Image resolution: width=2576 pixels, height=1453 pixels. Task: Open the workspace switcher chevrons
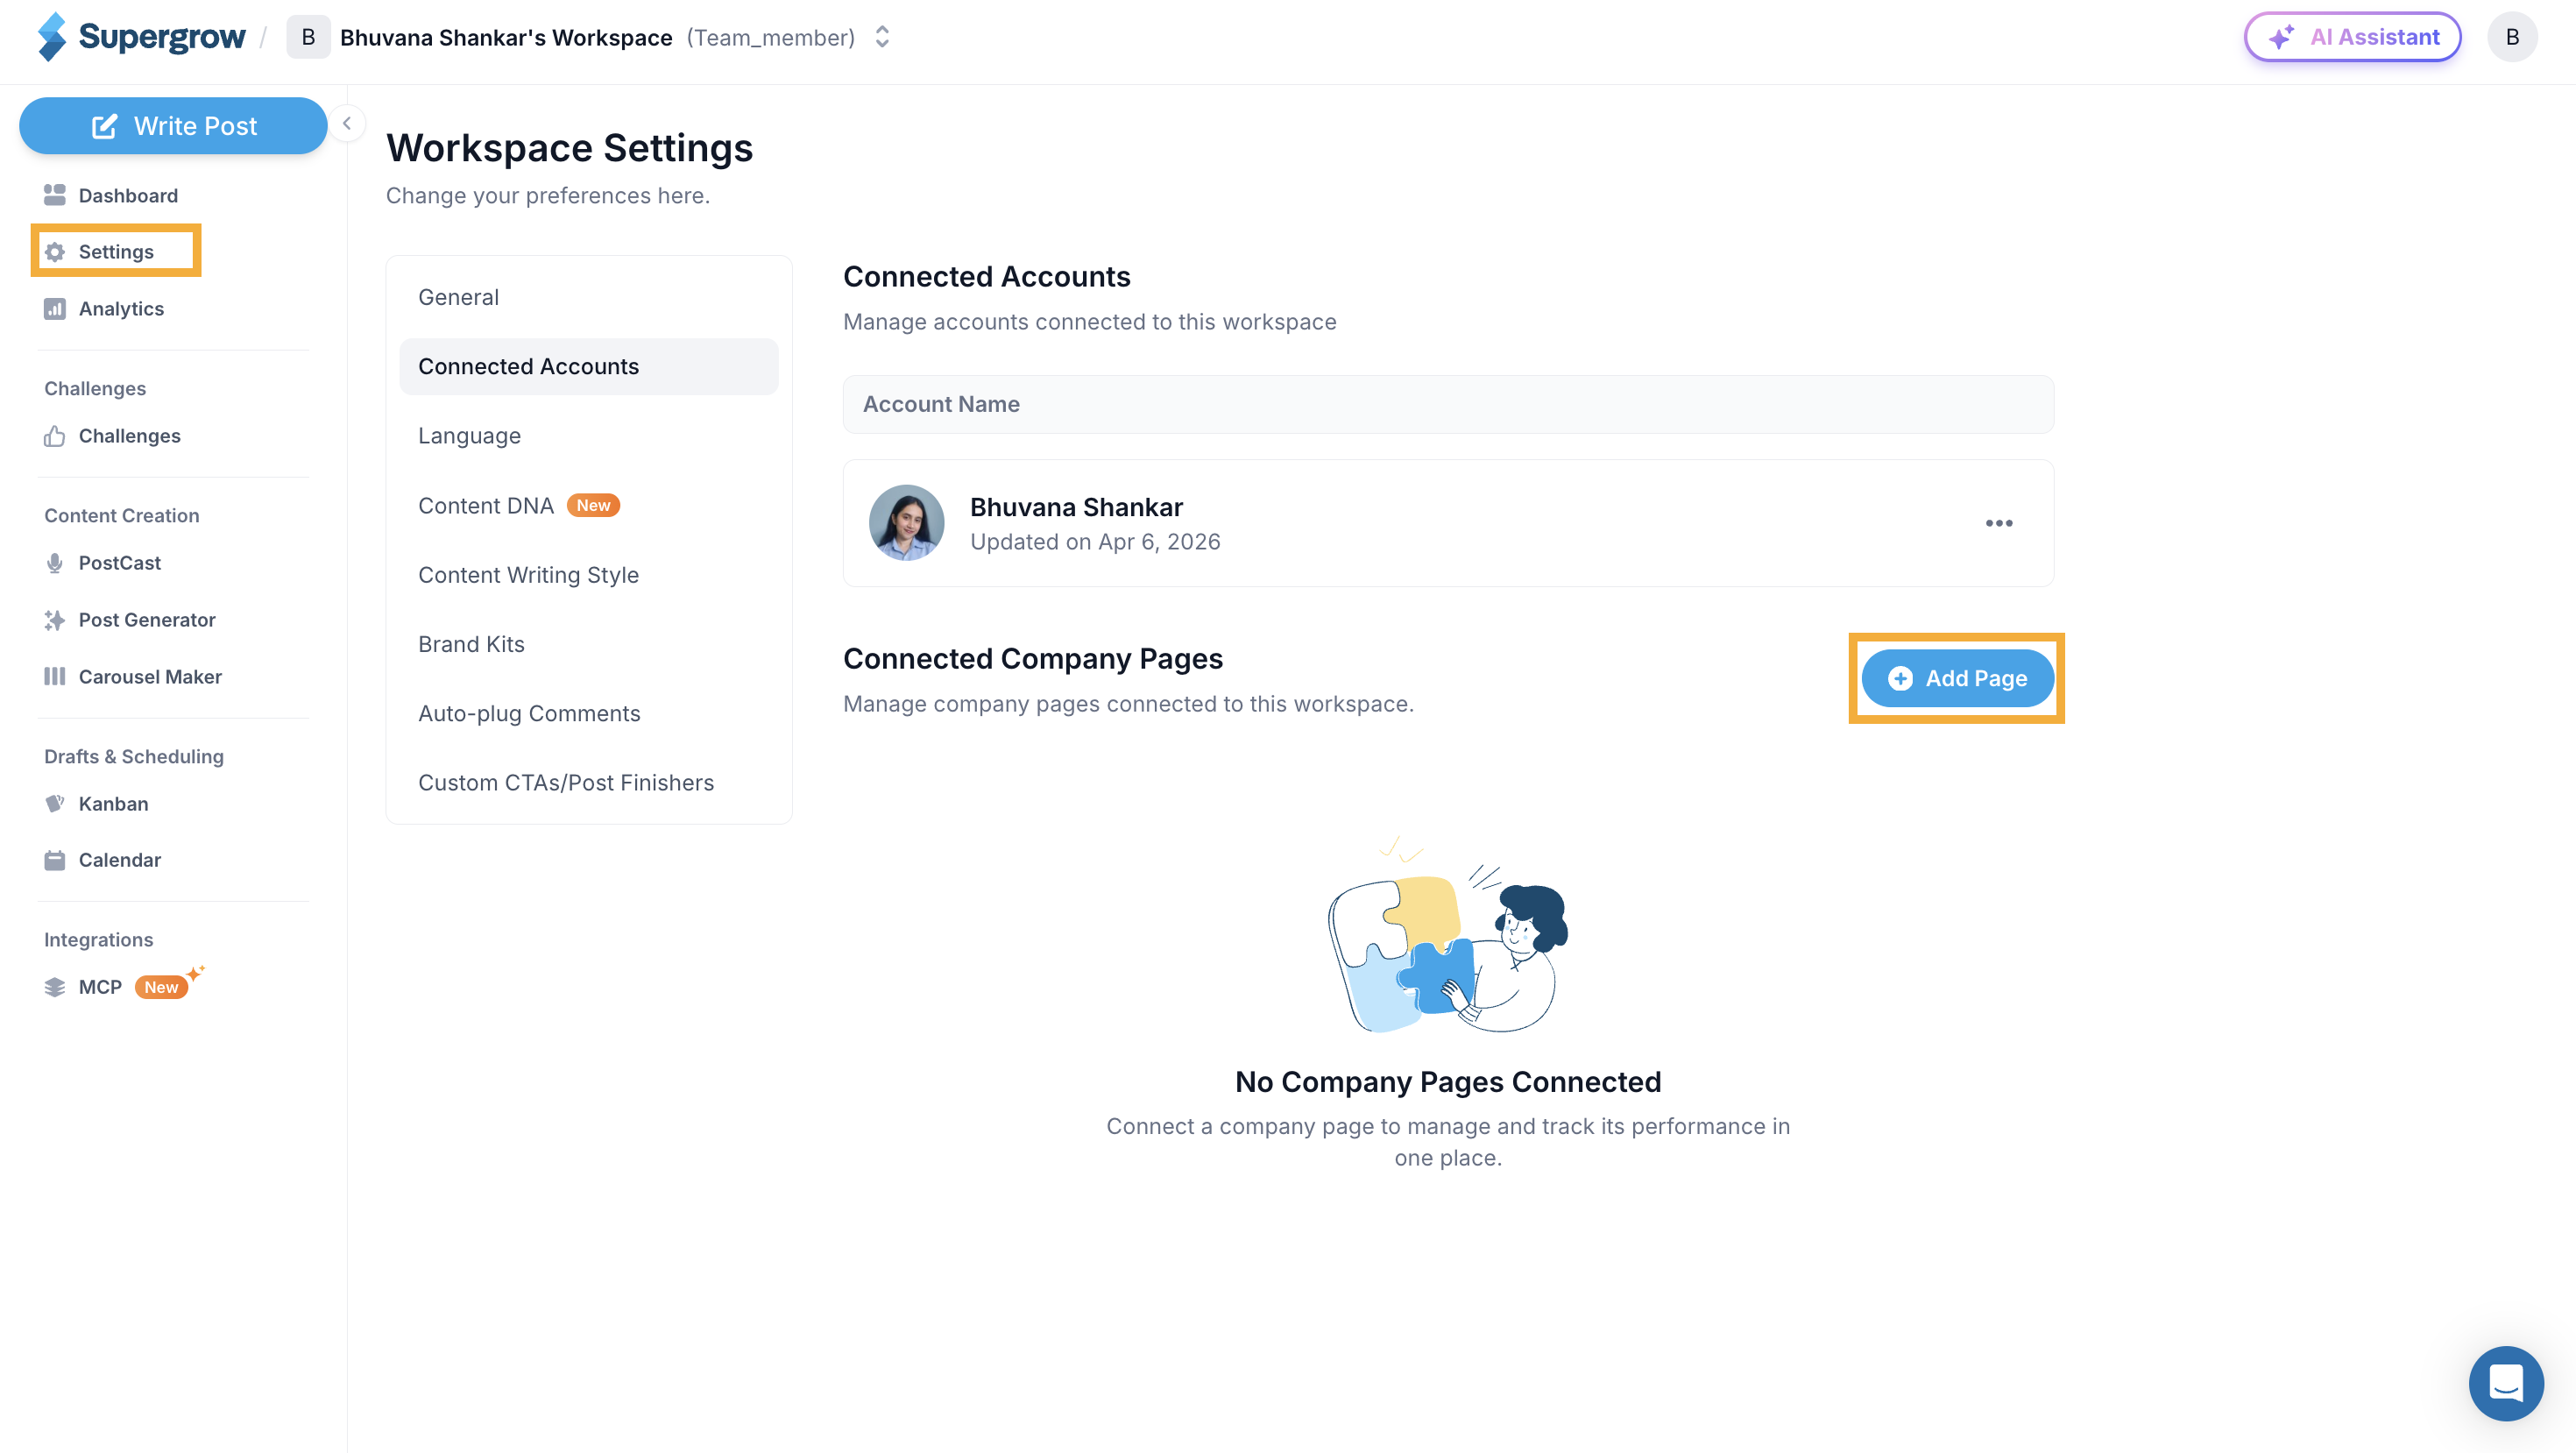882,37
